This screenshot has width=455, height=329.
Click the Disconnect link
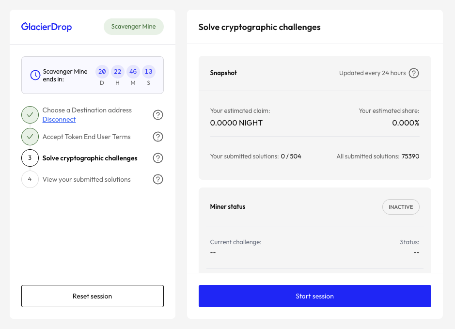point(59,119)
